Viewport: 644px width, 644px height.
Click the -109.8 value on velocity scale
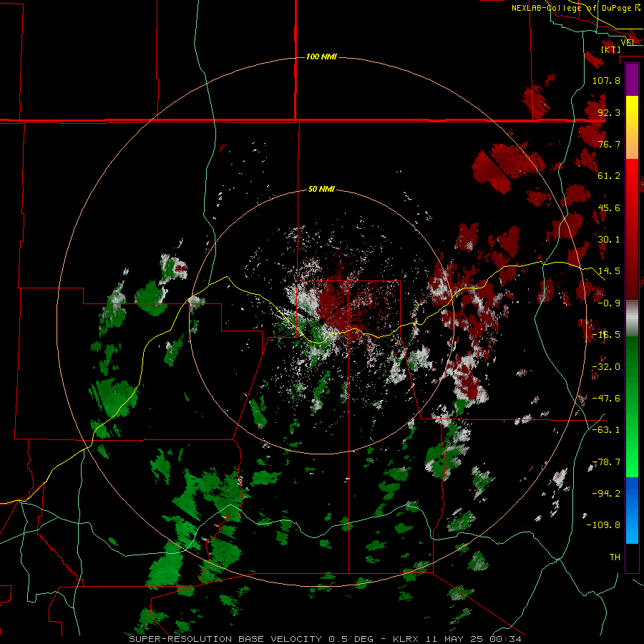[x=603, y=525]
